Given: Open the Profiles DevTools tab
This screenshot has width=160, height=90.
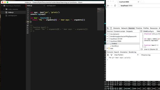Looking at the screenshot, I should click(x=146, y=28).
